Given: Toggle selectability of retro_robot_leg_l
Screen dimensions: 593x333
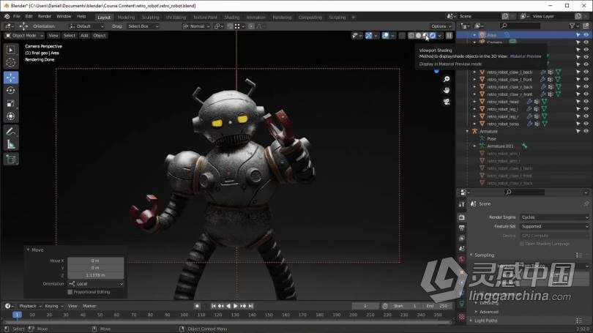Looking at the screenshot, I should [578, 109].
